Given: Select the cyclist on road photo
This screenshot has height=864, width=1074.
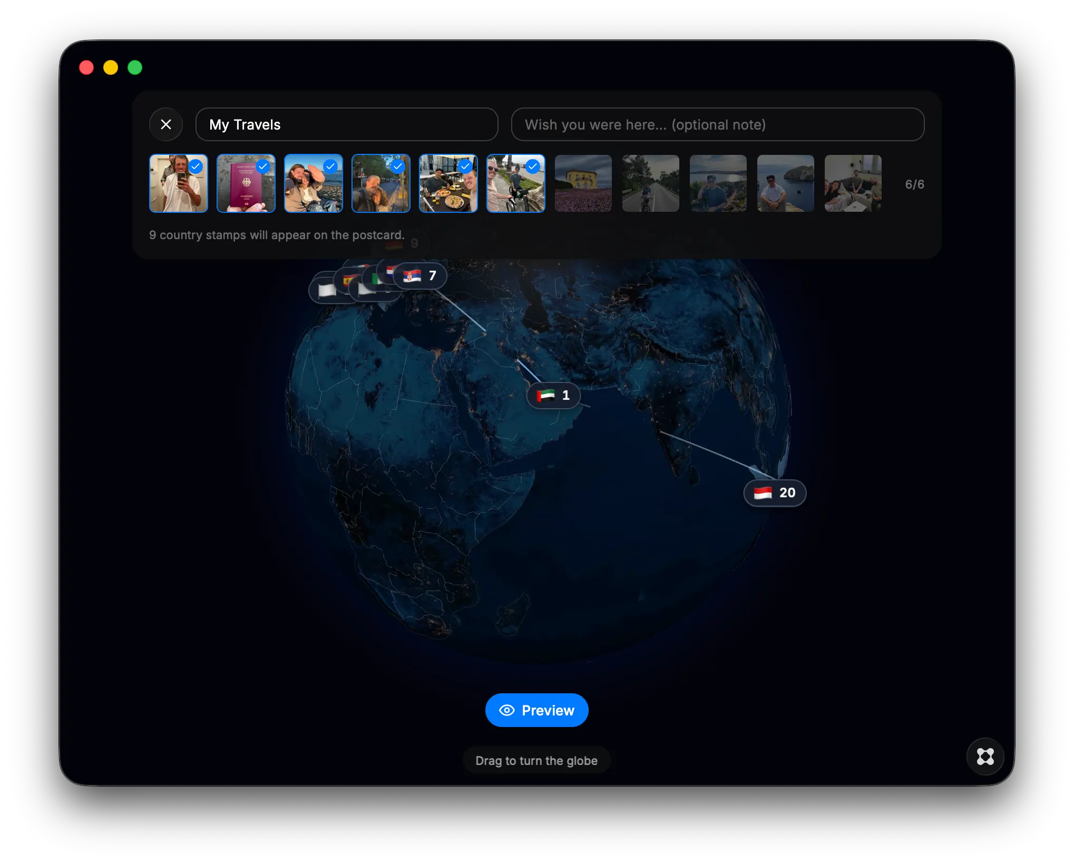Looking at the screenshot, I should pos(651,183).
